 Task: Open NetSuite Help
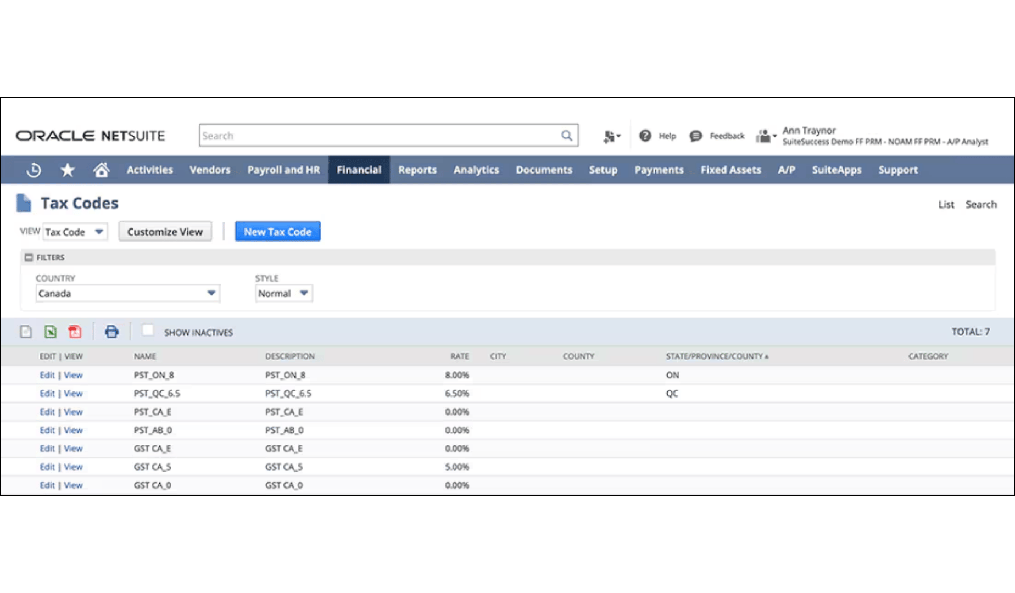(x=658, y=136)
